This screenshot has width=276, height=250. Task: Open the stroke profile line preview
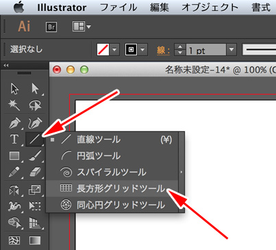(259, 50)
